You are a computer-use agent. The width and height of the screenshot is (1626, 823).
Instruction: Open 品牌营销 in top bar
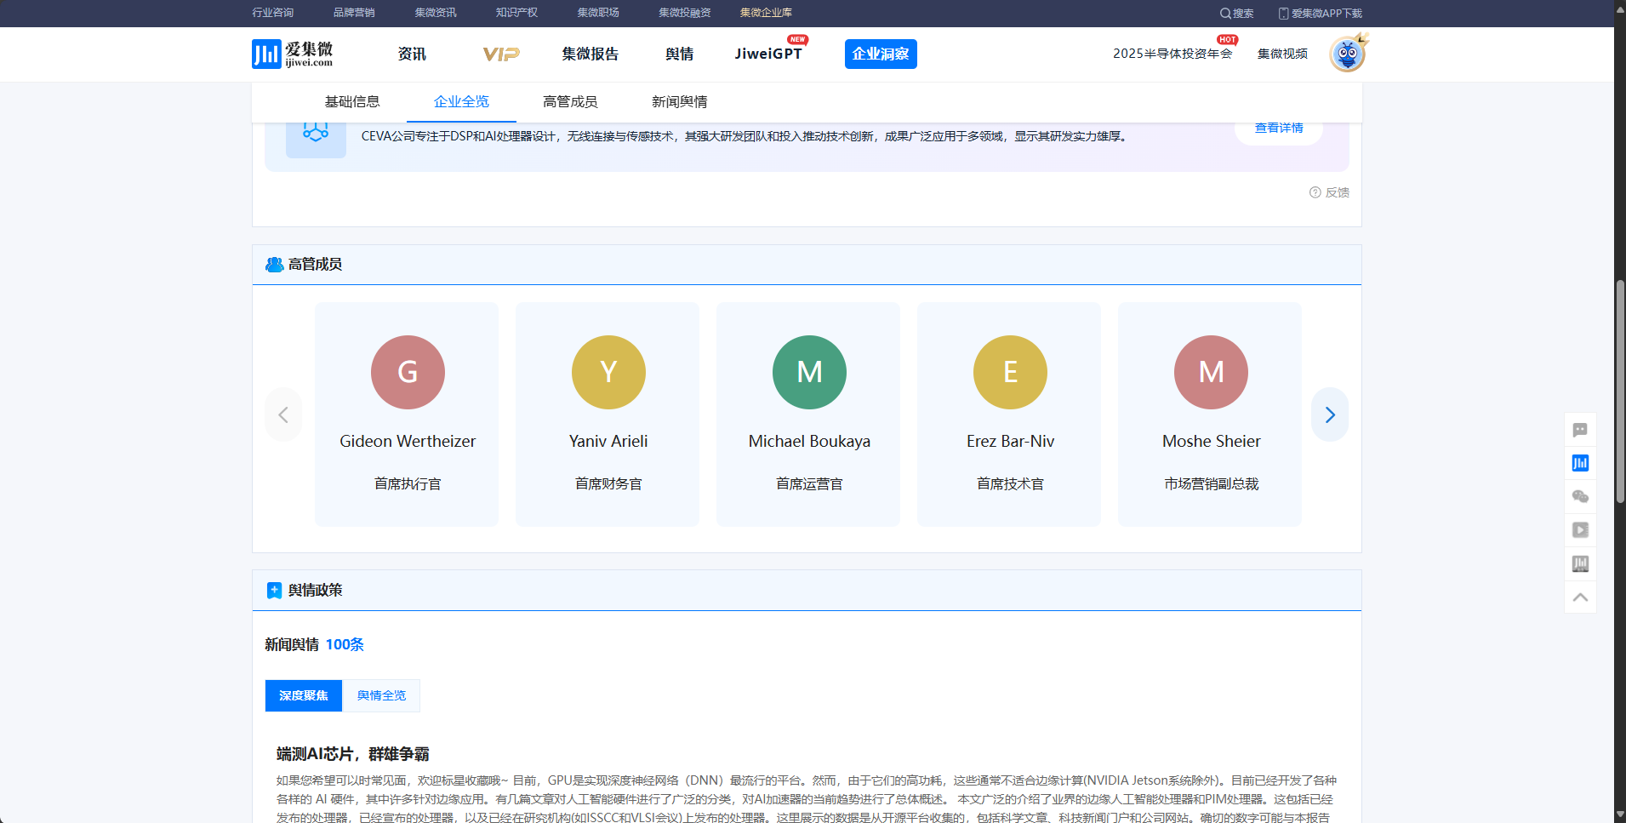pos(354,13)
